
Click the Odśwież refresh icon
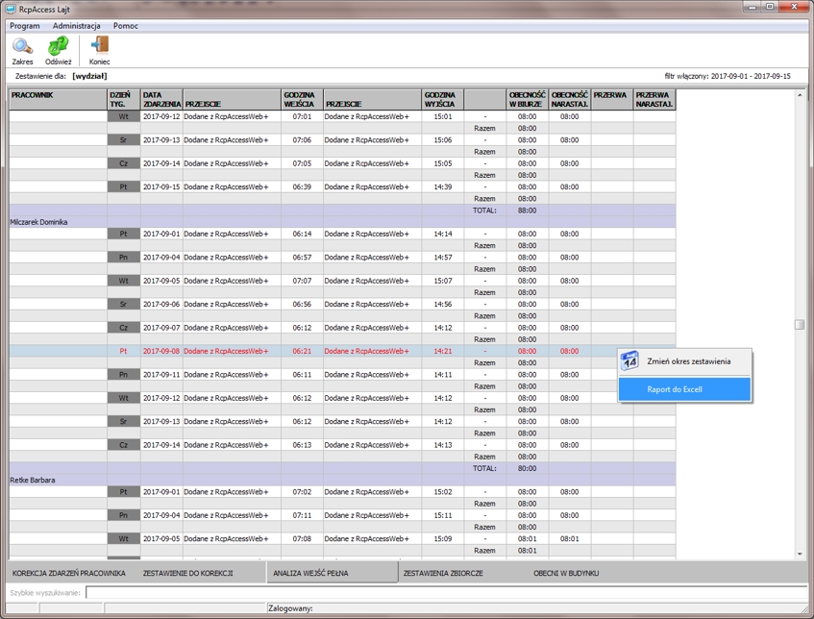pos(59,45)
